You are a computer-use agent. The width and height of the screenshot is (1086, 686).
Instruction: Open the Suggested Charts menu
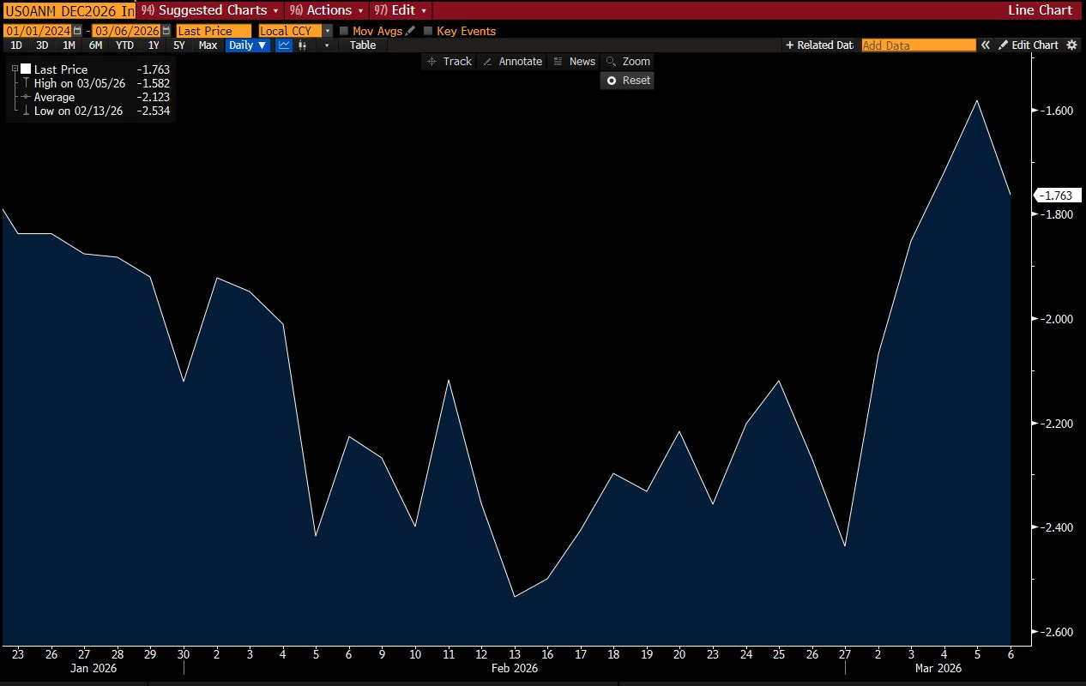[x=212, y=10]
